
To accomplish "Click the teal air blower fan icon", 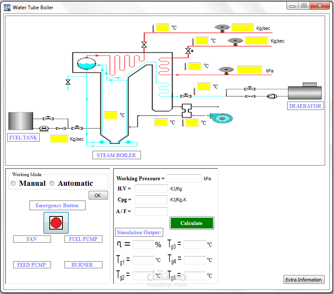I will 221,118.
